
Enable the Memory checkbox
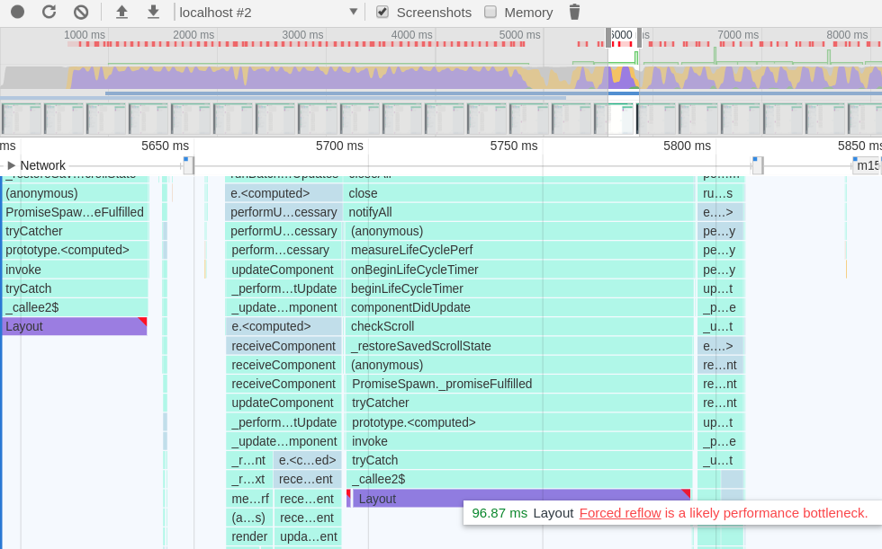click(490, 12)
